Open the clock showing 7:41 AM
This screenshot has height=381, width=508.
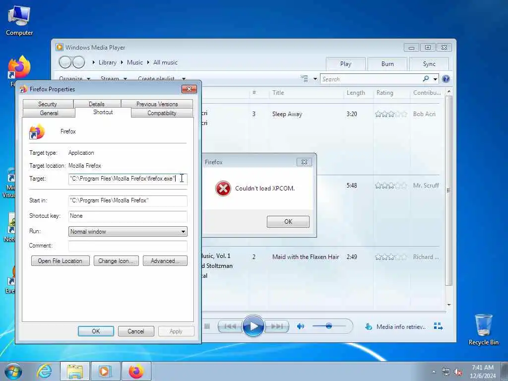tap(482, 372)
